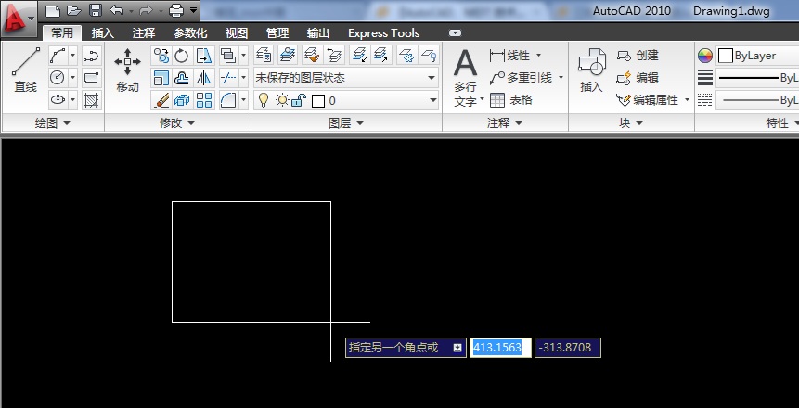Select the Copy objects tool

[x=161, y=55]
